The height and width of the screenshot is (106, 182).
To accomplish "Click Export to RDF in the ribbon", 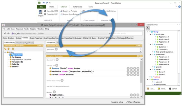I will pyautogui.click(x=51, y=14).
